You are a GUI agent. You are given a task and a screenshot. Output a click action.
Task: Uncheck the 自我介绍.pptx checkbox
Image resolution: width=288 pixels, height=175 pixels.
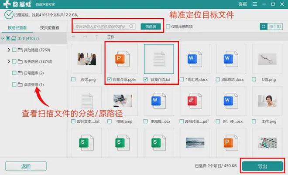point(110,79)
